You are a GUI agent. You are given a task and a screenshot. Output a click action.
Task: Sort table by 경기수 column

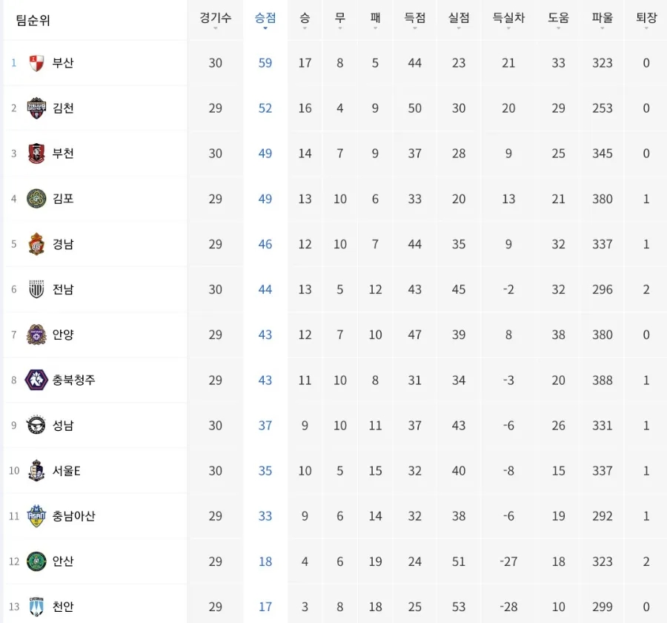tap(216, 19)
